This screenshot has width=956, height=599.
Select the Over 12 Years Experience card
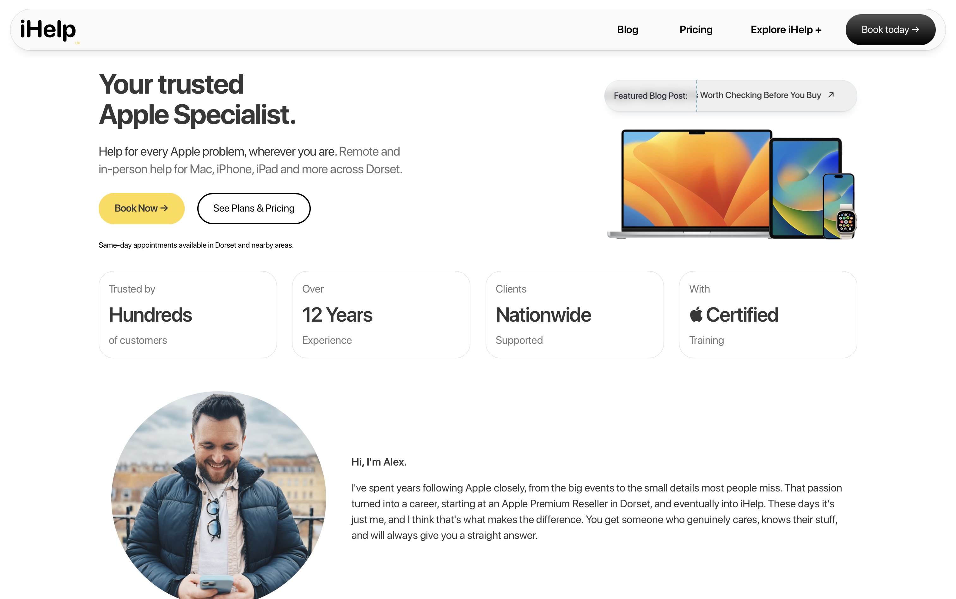381,315
